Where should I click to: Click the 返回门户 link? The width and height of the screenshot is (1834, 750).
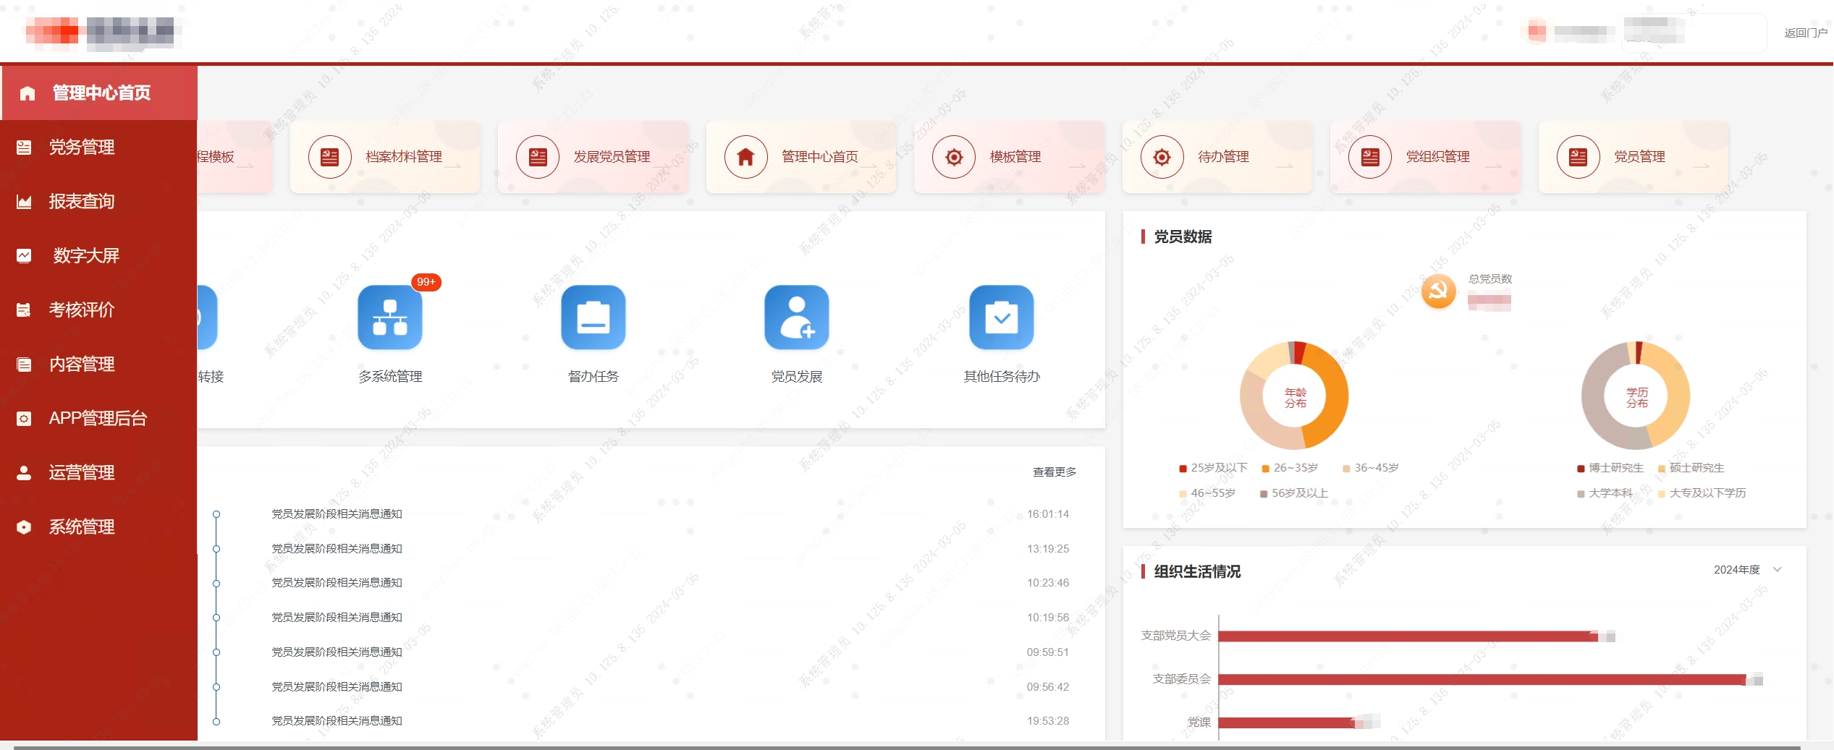1805,33
